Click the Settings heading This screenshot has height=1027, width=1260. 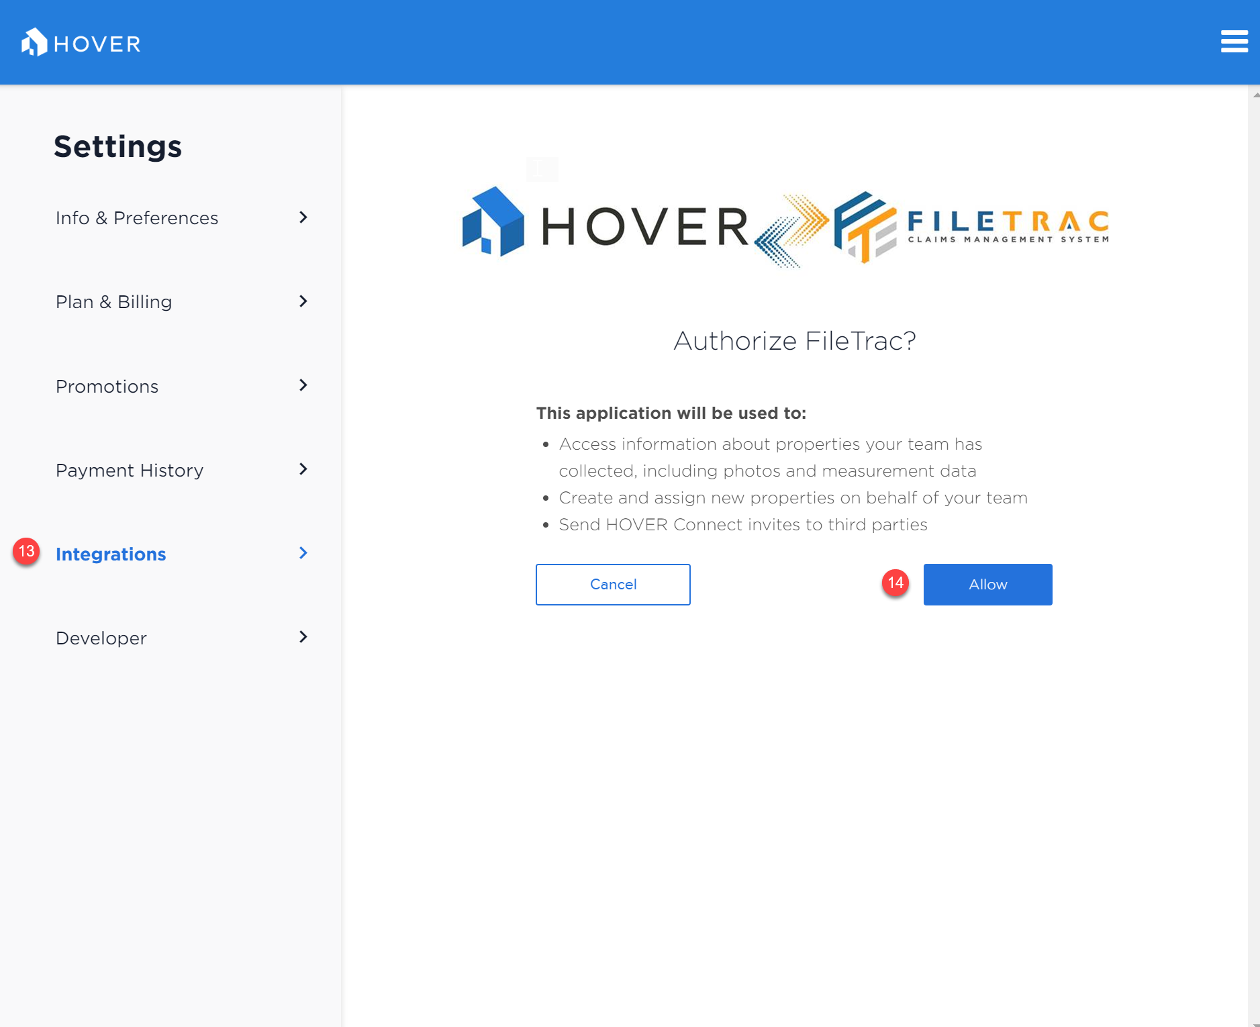pyautogui.click(x=117, y=146)
